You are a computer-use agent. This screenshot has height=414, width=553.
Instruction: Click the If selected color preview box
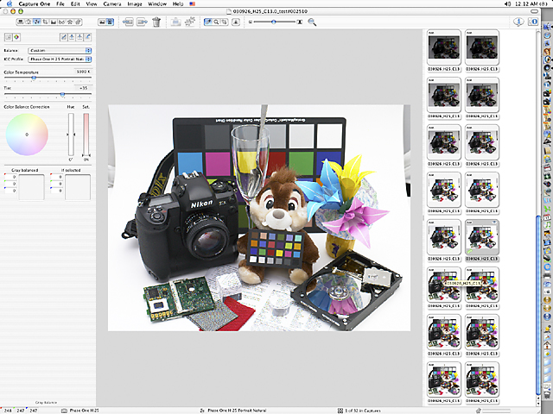coord(77,187)
